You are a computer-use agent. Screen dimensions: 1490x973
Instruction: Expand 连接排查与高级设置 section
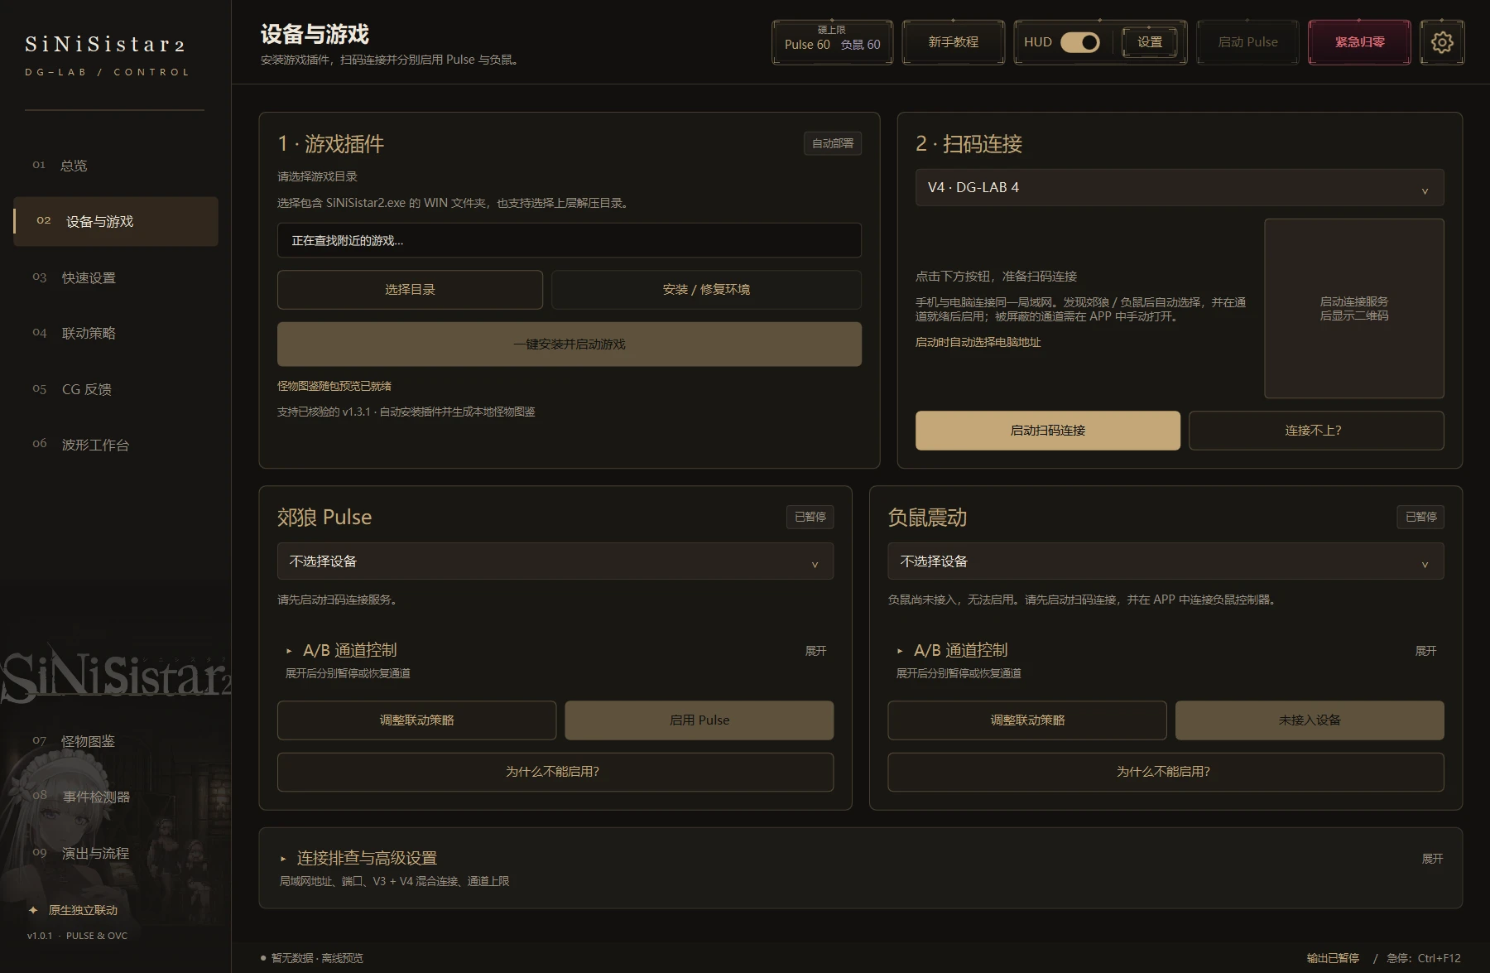(861, 868)
